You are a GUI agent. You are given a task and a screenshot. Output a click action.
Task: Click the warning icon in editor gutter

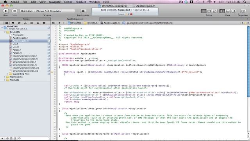[52, 72]
